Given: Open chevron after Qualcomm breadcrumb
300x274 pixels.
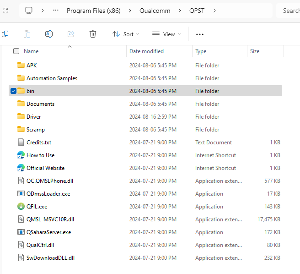Looking at the screenshot, I should pos(180,11).
